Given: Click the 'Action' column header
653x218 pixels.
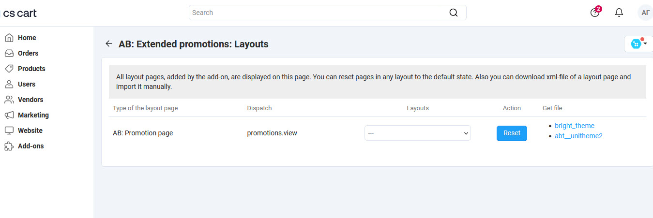Looking at the screenshot, I should click(512, 108).
